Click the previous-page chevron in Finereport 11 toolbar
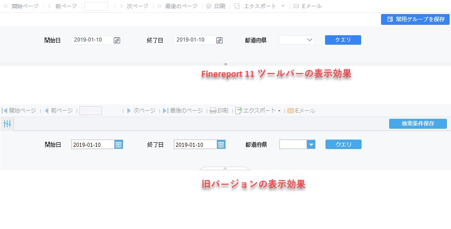Screen dimensions: 451x229 pos(49,6)
